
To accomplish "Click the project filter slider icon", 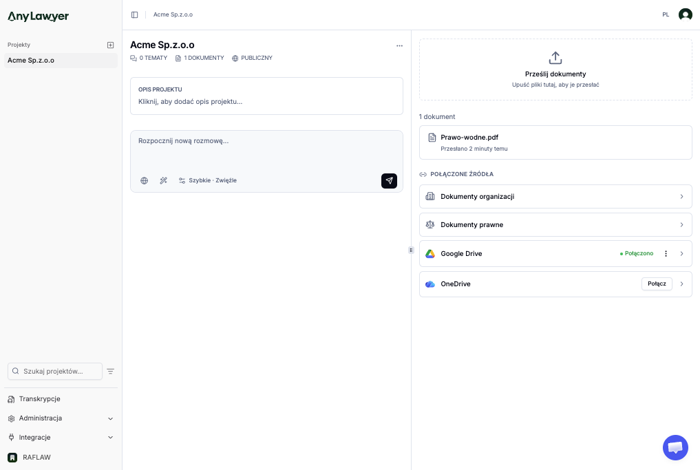I will pyautogui.click(x=111, y=371).
